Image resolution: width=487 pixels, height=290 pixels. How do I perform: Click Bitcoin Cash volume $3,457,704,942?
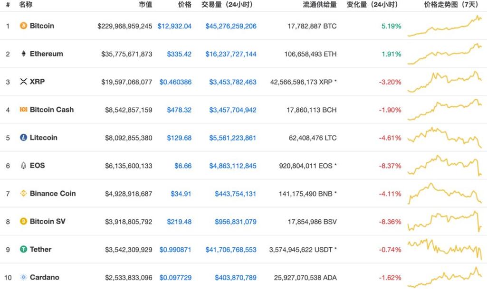(233, 110)
